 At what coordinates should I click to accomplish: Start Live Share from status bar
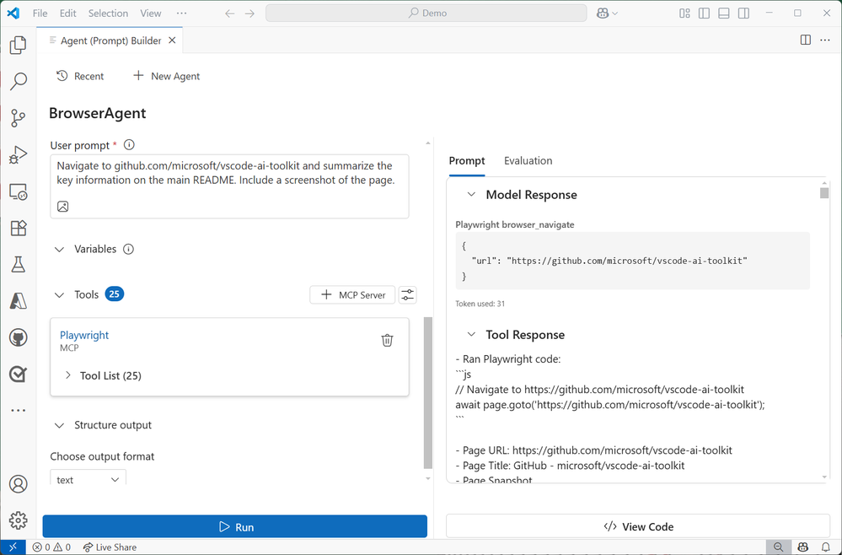[x=110, y=547]
